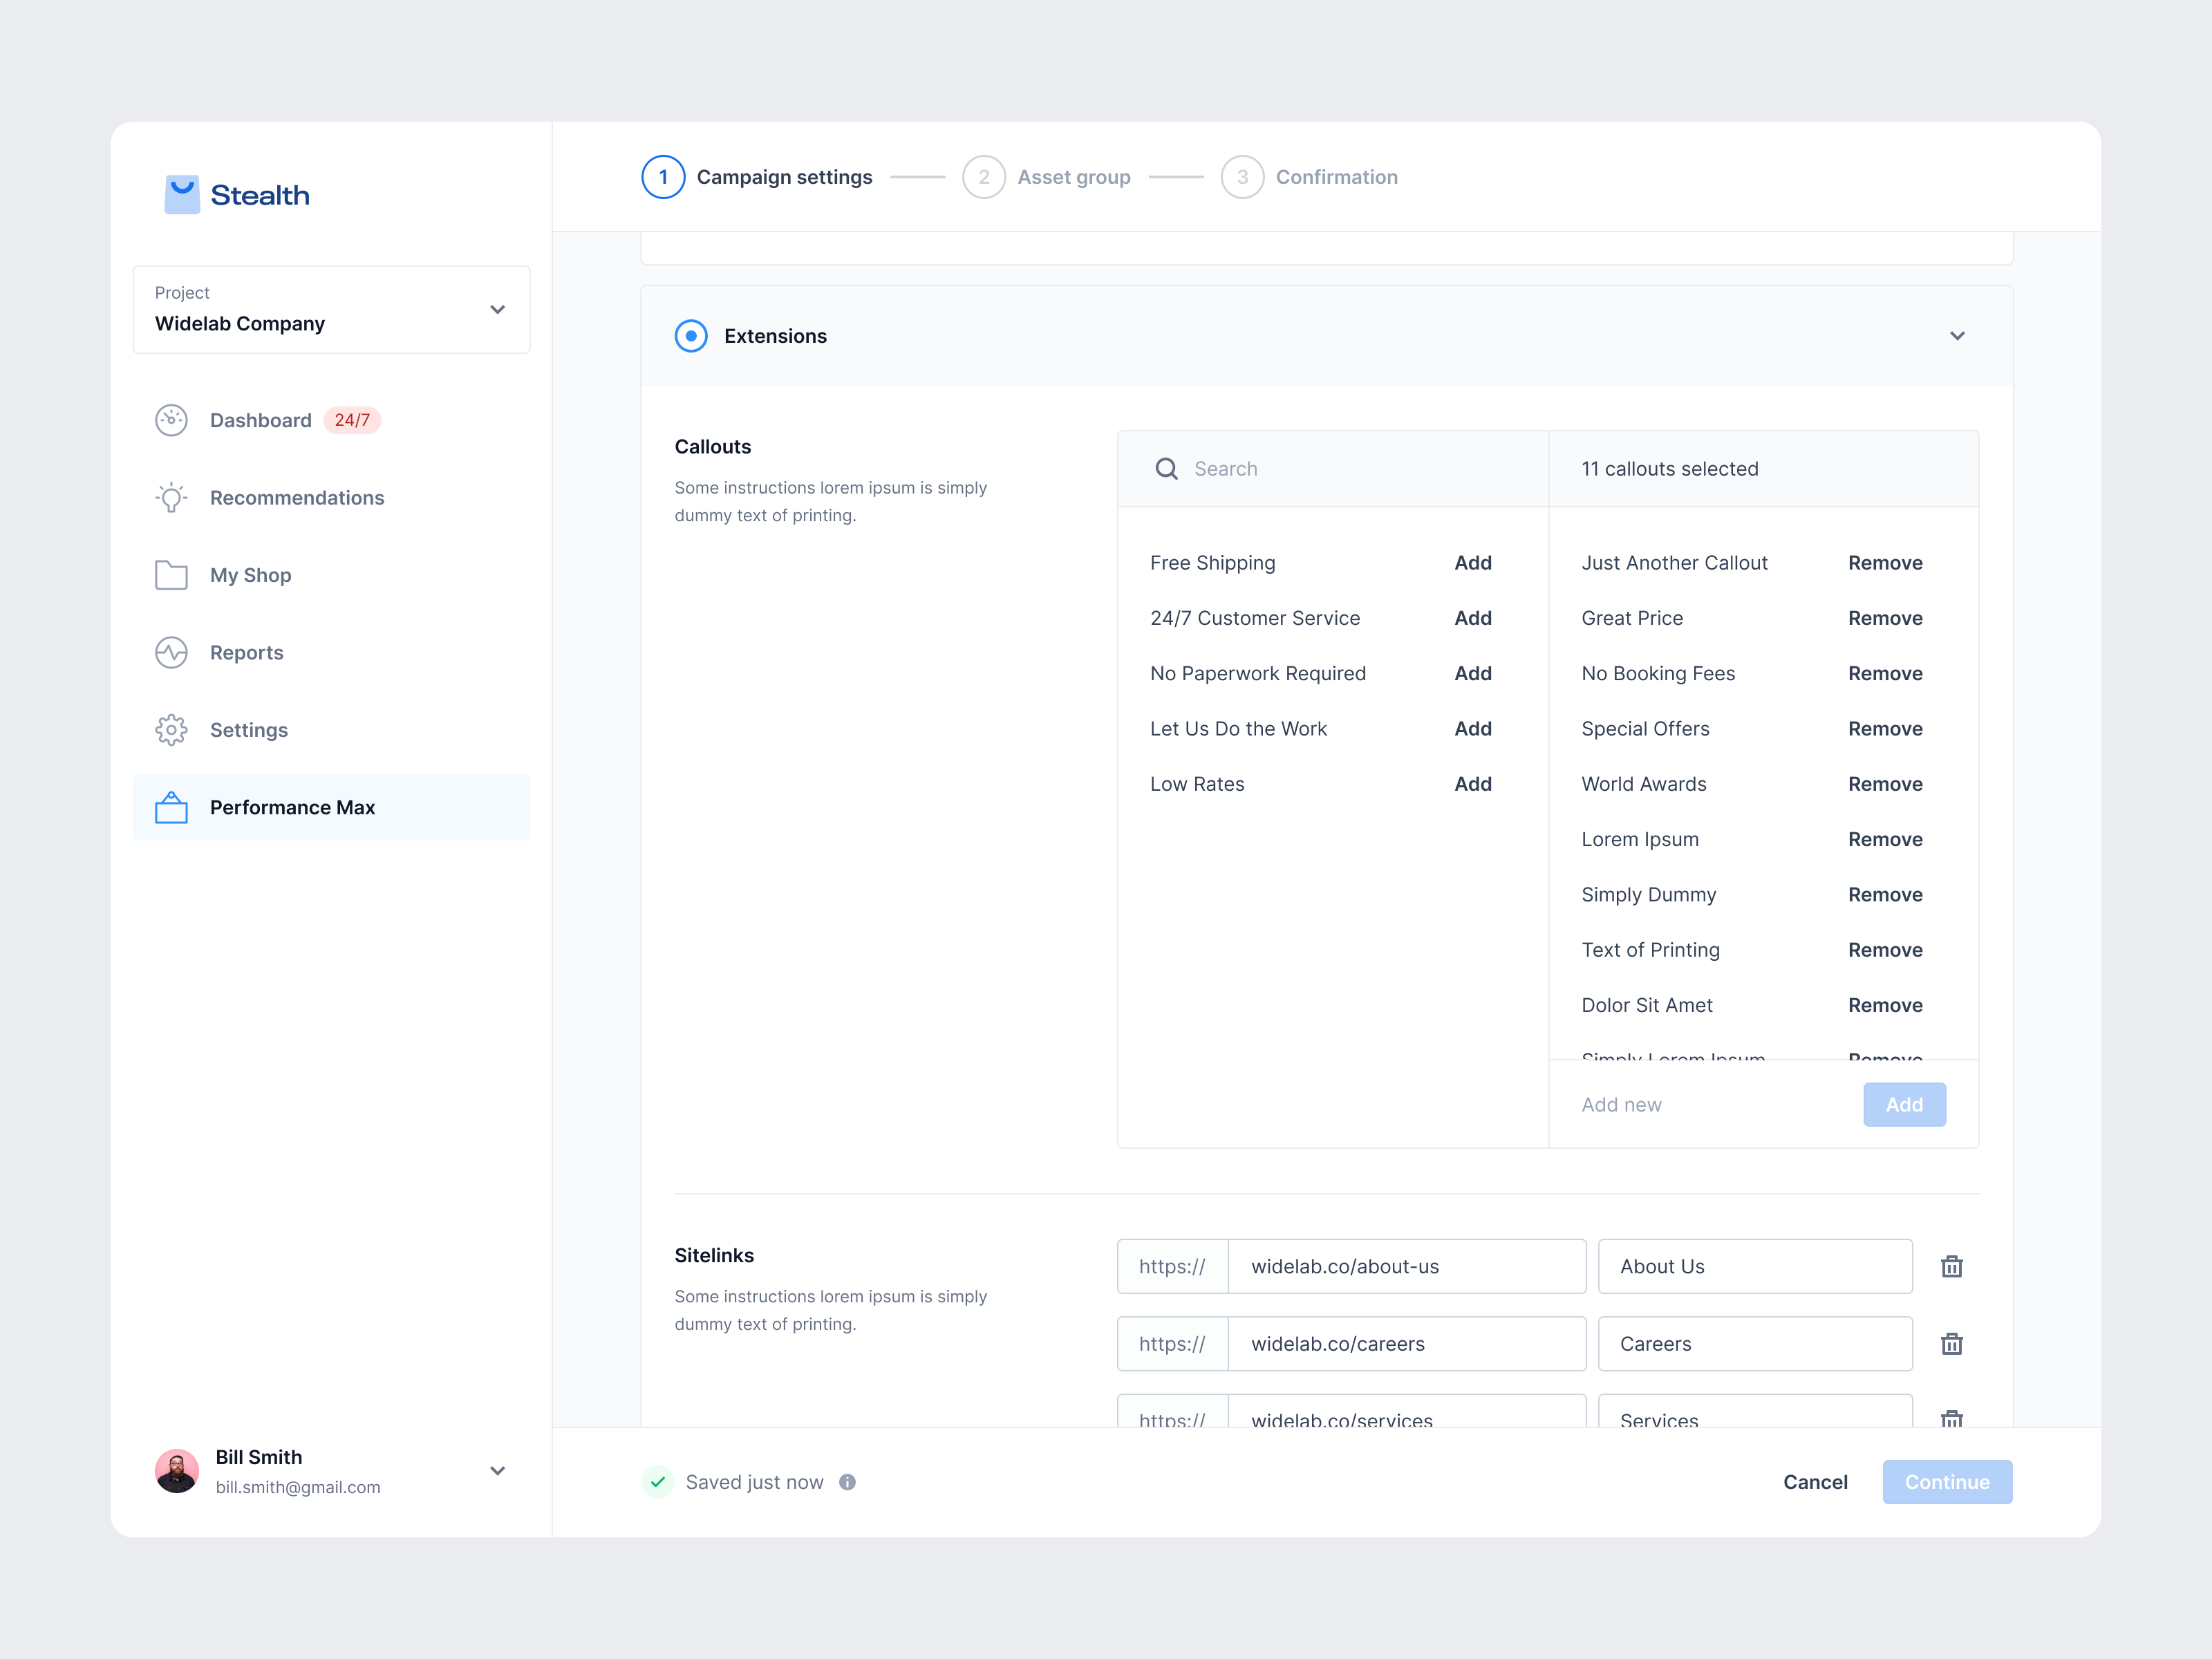This screenshot has width=2212, height=1659.
Task: Click the Cancel button
Action: pyautogui.click(x=1815, y=1482)
